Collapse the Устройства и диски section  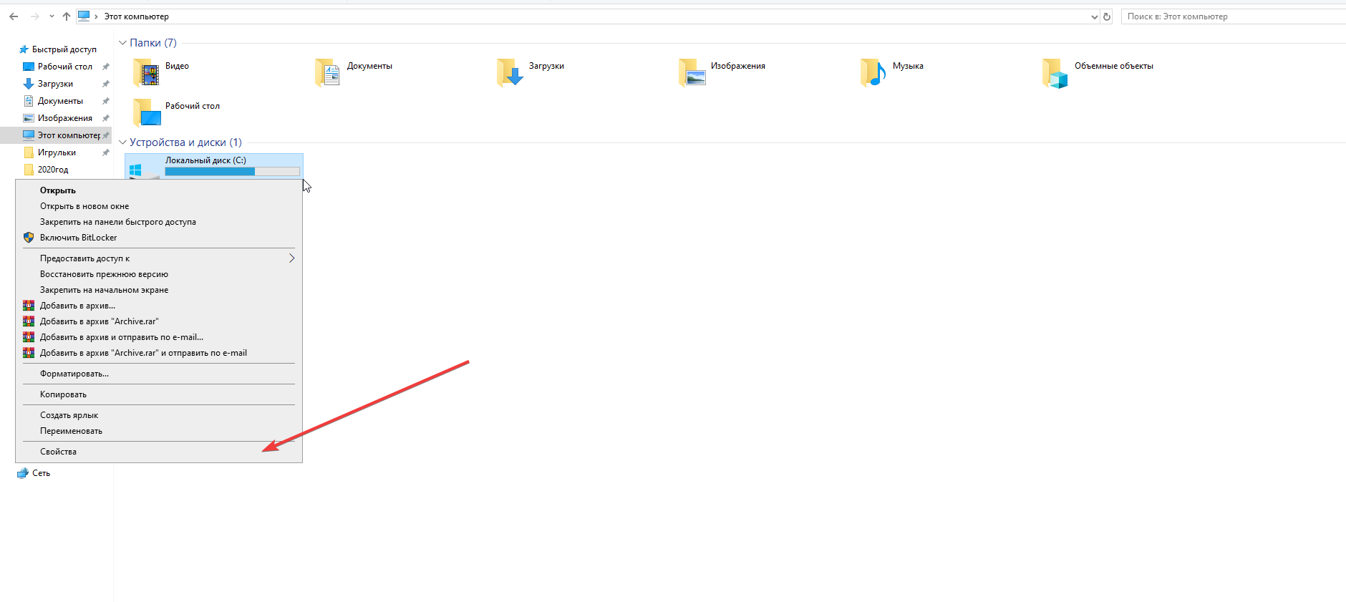[x=122, y=142]
